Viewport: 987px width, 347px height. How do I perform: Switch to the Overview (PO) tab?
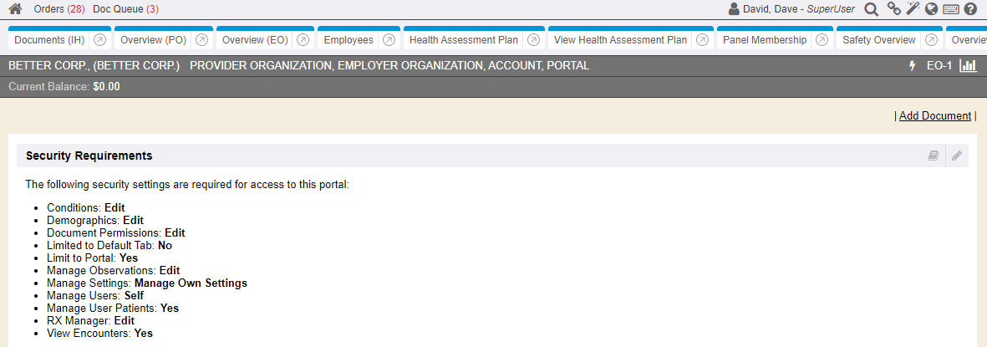151,40
